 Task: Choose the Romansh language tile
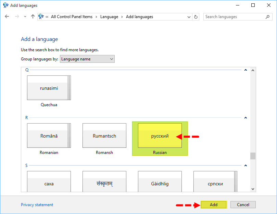click(x=104, y=136)
